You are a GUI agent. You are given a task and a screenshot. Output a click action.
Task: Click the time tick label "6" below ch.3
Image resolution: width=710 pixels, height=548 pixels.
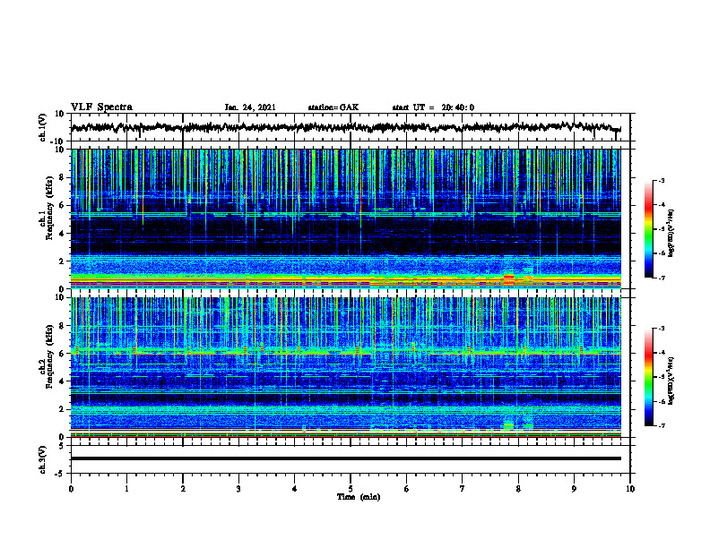coord(407,489)
